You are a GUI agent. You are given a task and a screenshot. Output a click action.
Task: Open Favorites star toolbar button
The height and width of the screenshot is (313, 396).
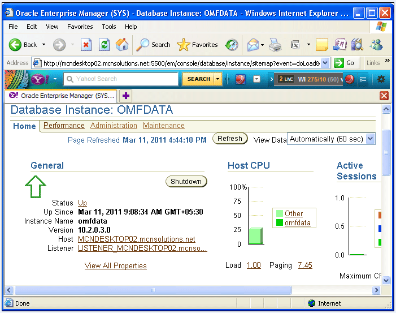pos(197,45)
